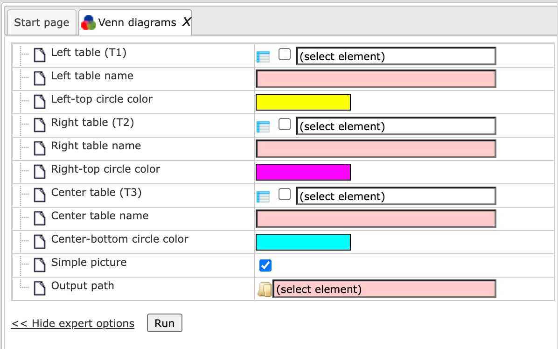Select the Venn diagrams tab
This screenshot has height=349, width=558.
pos(135,22)
